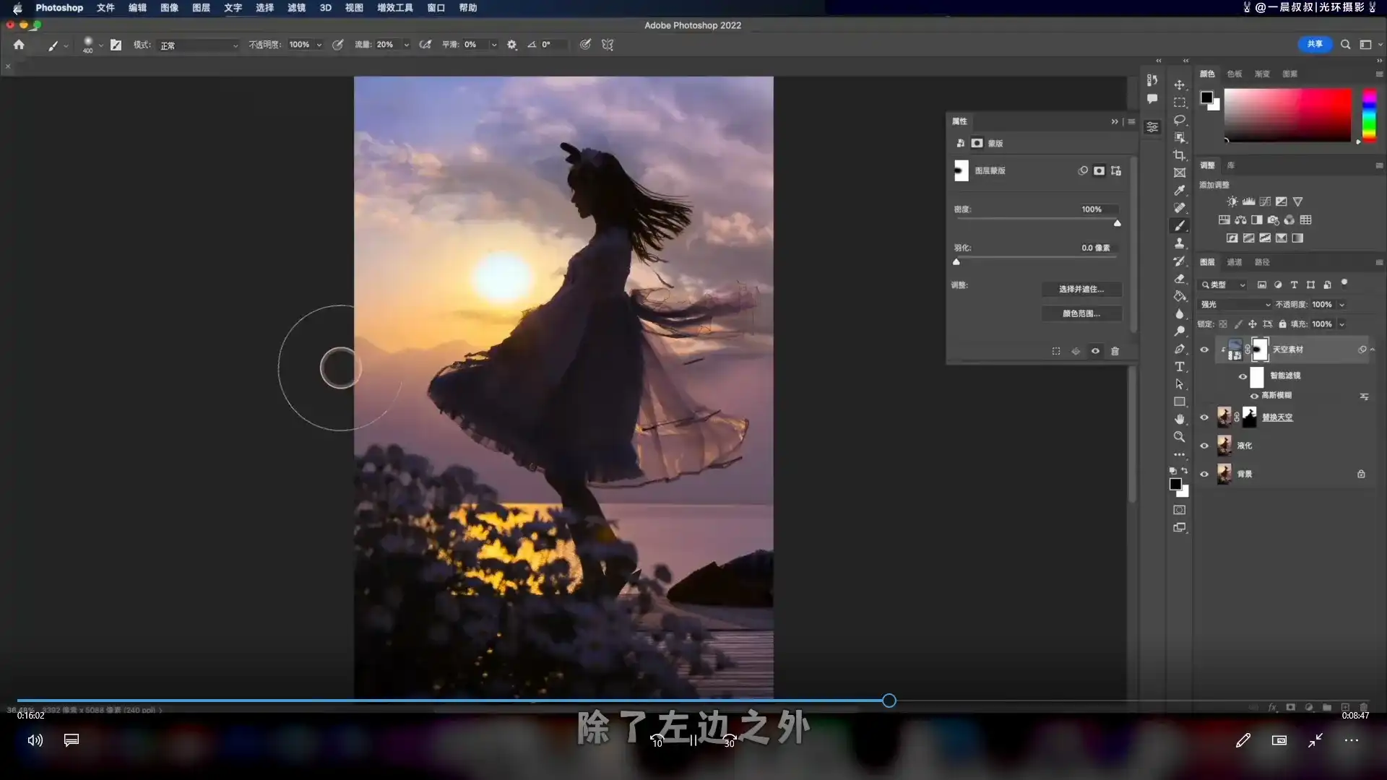Select the Zoom tool
This screenshot has width=1387, height=780.
coord(1180,437)
